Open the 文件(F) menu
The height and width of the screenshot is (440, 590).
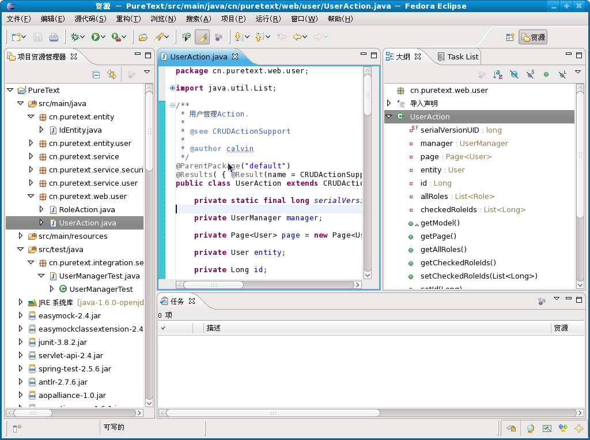coord(19,19)
